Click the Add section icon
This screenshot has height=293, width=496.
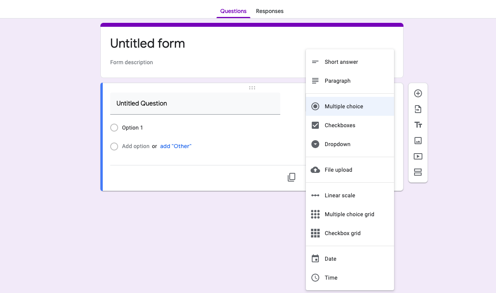point(418,172)
